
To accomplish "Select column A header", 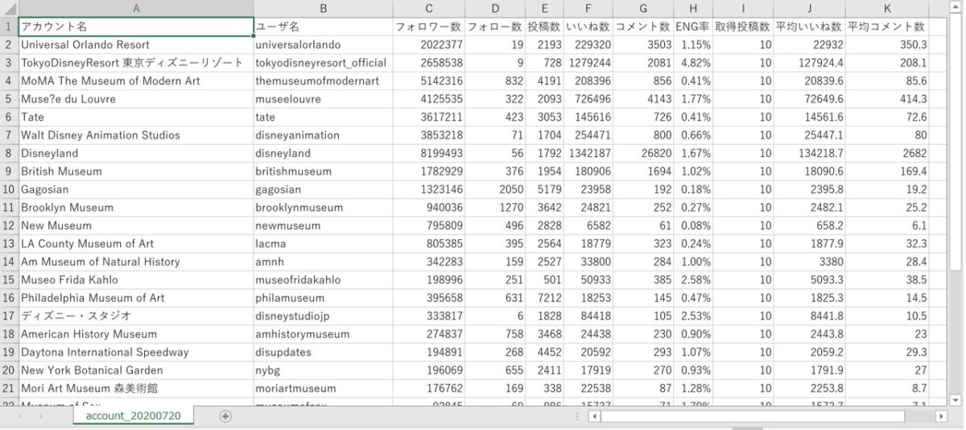I will point(135,9).
